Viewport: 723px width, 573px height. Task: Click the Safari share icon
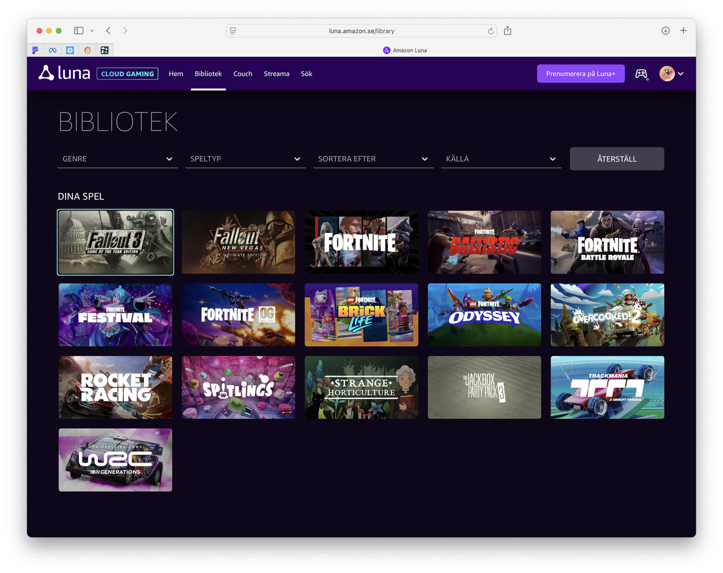507,31
